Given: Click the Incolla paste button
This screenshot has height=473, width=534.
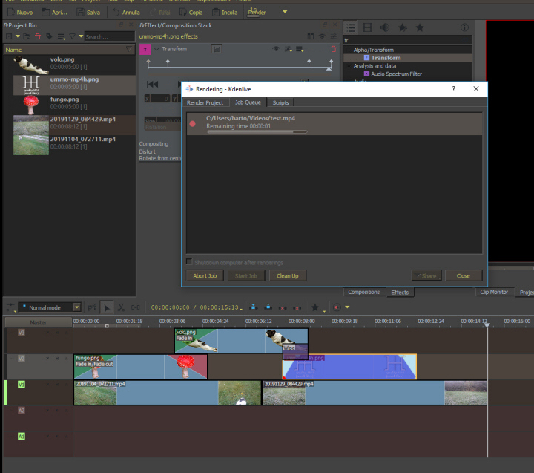Looking at the screenshot, I should click(225, 13).
